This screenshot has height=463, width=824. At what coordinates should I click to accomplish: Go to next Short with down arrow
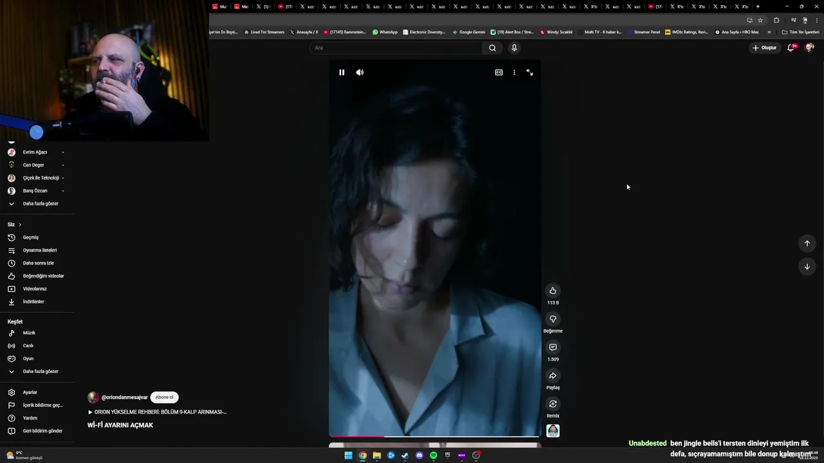point(807,266)
